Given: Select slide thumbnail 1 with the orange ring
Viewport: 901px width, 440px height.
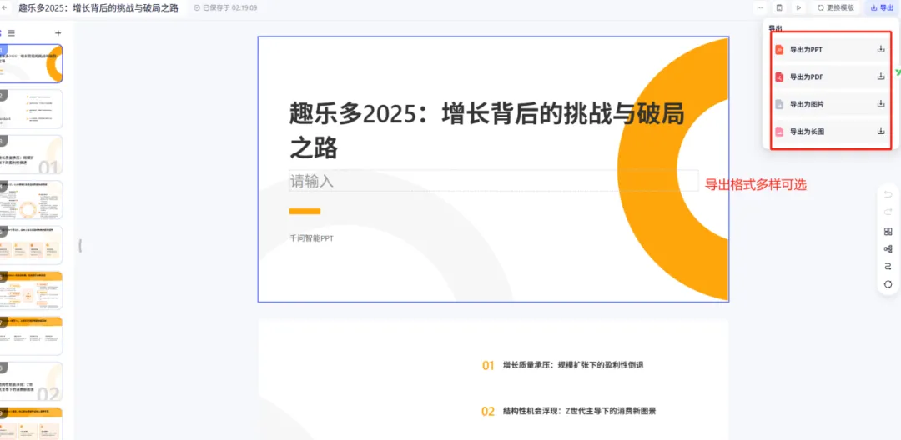Looking at the screenshot, I should pyautogui.click(x=31, y=63).
